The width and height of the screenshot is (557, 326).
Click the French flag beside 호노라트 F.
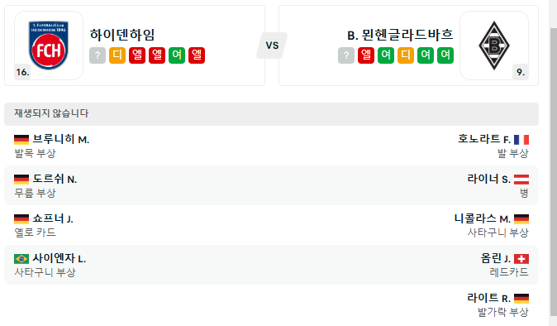[521, 139]
